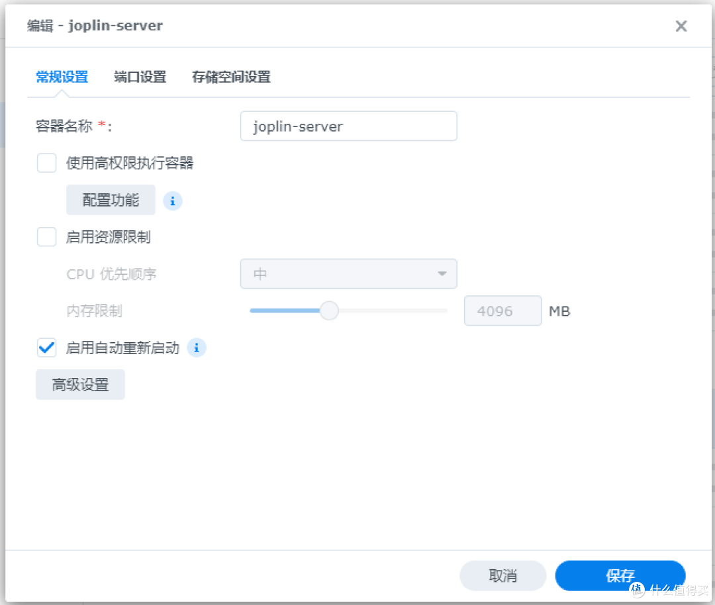
Task: Enable the 启用资源限制 checkbox
Action: pos(46,236)
